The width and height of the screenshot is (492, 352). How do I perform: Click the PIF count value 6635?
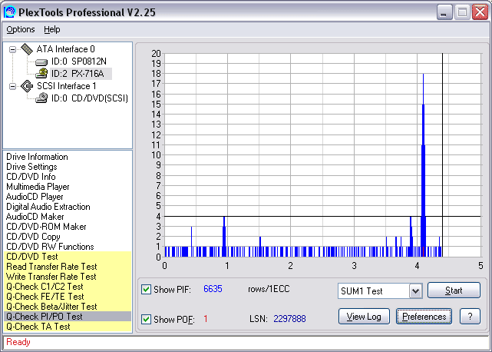(213, 289)
